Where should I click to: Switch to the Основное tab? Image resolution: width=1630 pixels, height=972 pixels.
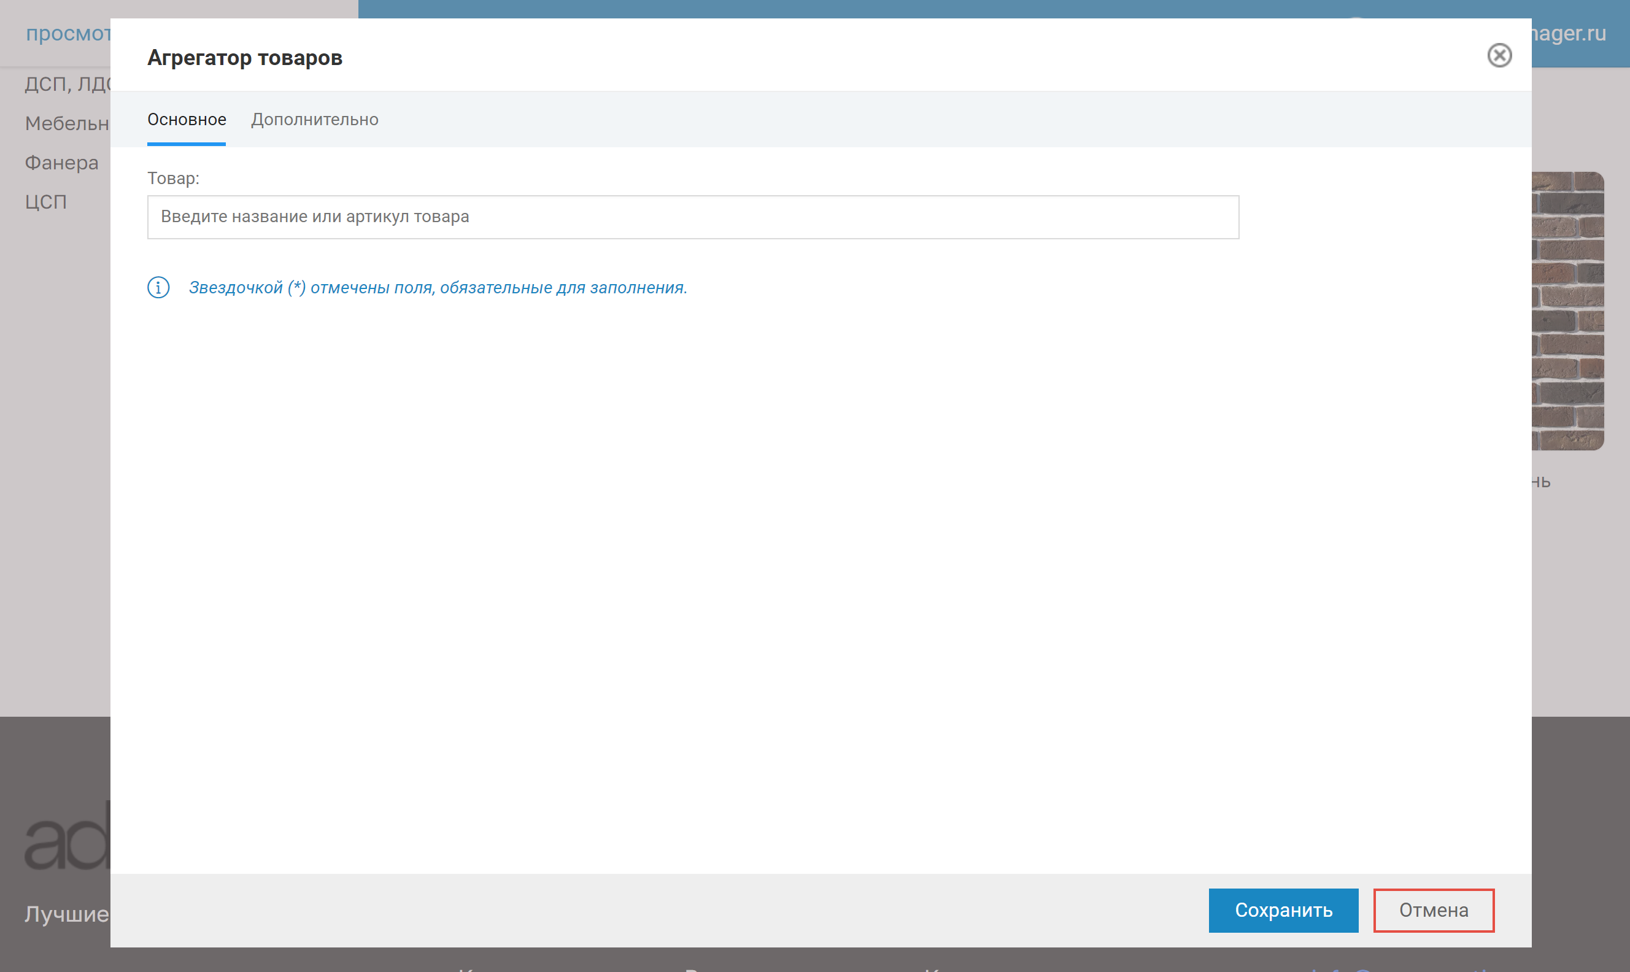pos(187,120)
